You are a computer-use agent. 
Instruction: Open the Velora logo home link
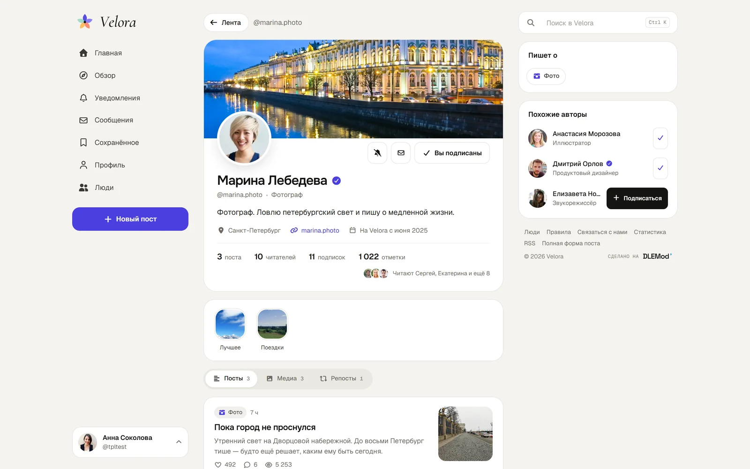click(x=107, y=22)
